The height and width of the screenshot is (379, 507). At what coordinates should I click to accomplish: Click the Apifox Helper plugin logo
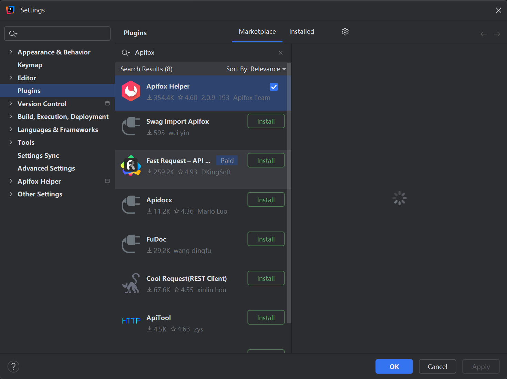(x=131, y=91)
